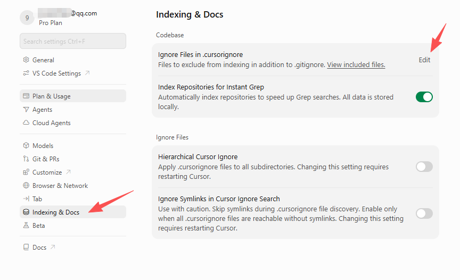Select Browser & Network settings
460x280 pixels.
click(x=73, y=185)
